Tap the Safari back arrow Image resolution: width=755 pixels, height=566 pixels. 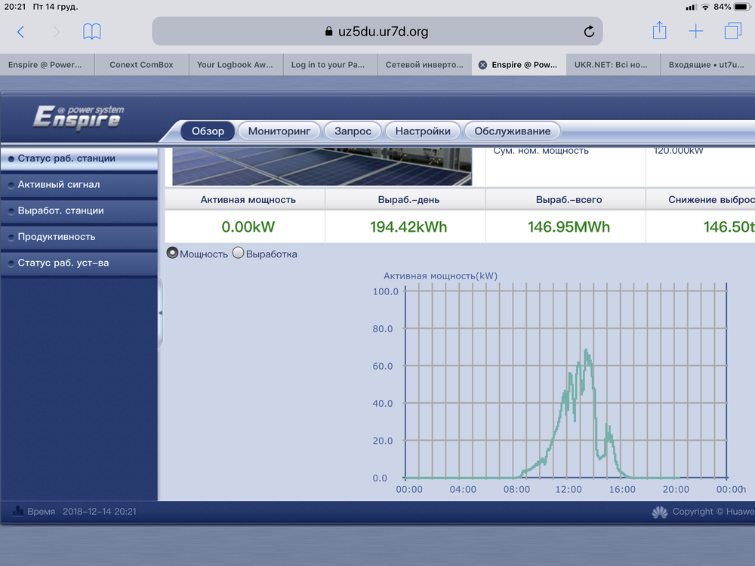point(20,32)
